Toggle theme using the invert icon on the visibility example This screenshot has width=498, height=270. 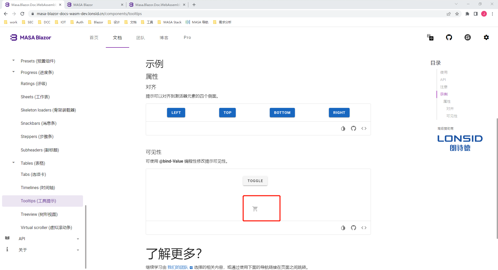(x=343, y=228)
